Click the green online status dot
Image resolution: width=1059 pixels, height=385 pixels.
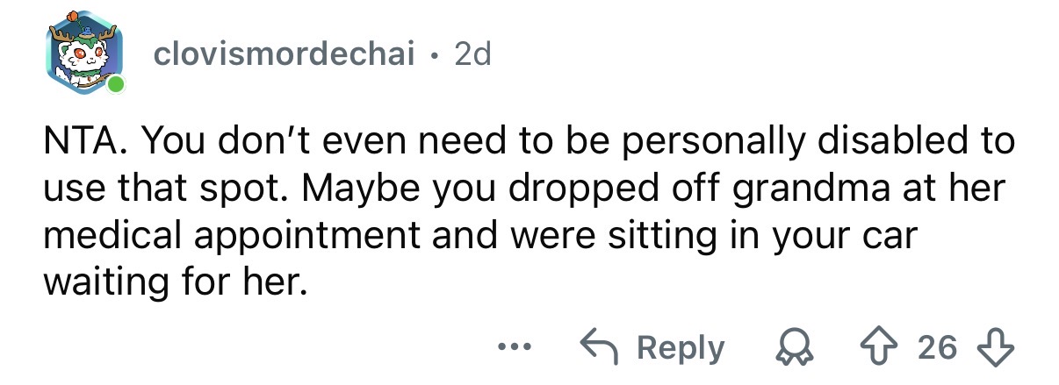point(115,85)
